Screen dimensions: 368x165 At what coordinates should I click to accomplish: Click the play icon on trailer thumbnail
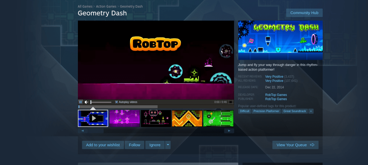pyautogui.click(x=94, y=118)
